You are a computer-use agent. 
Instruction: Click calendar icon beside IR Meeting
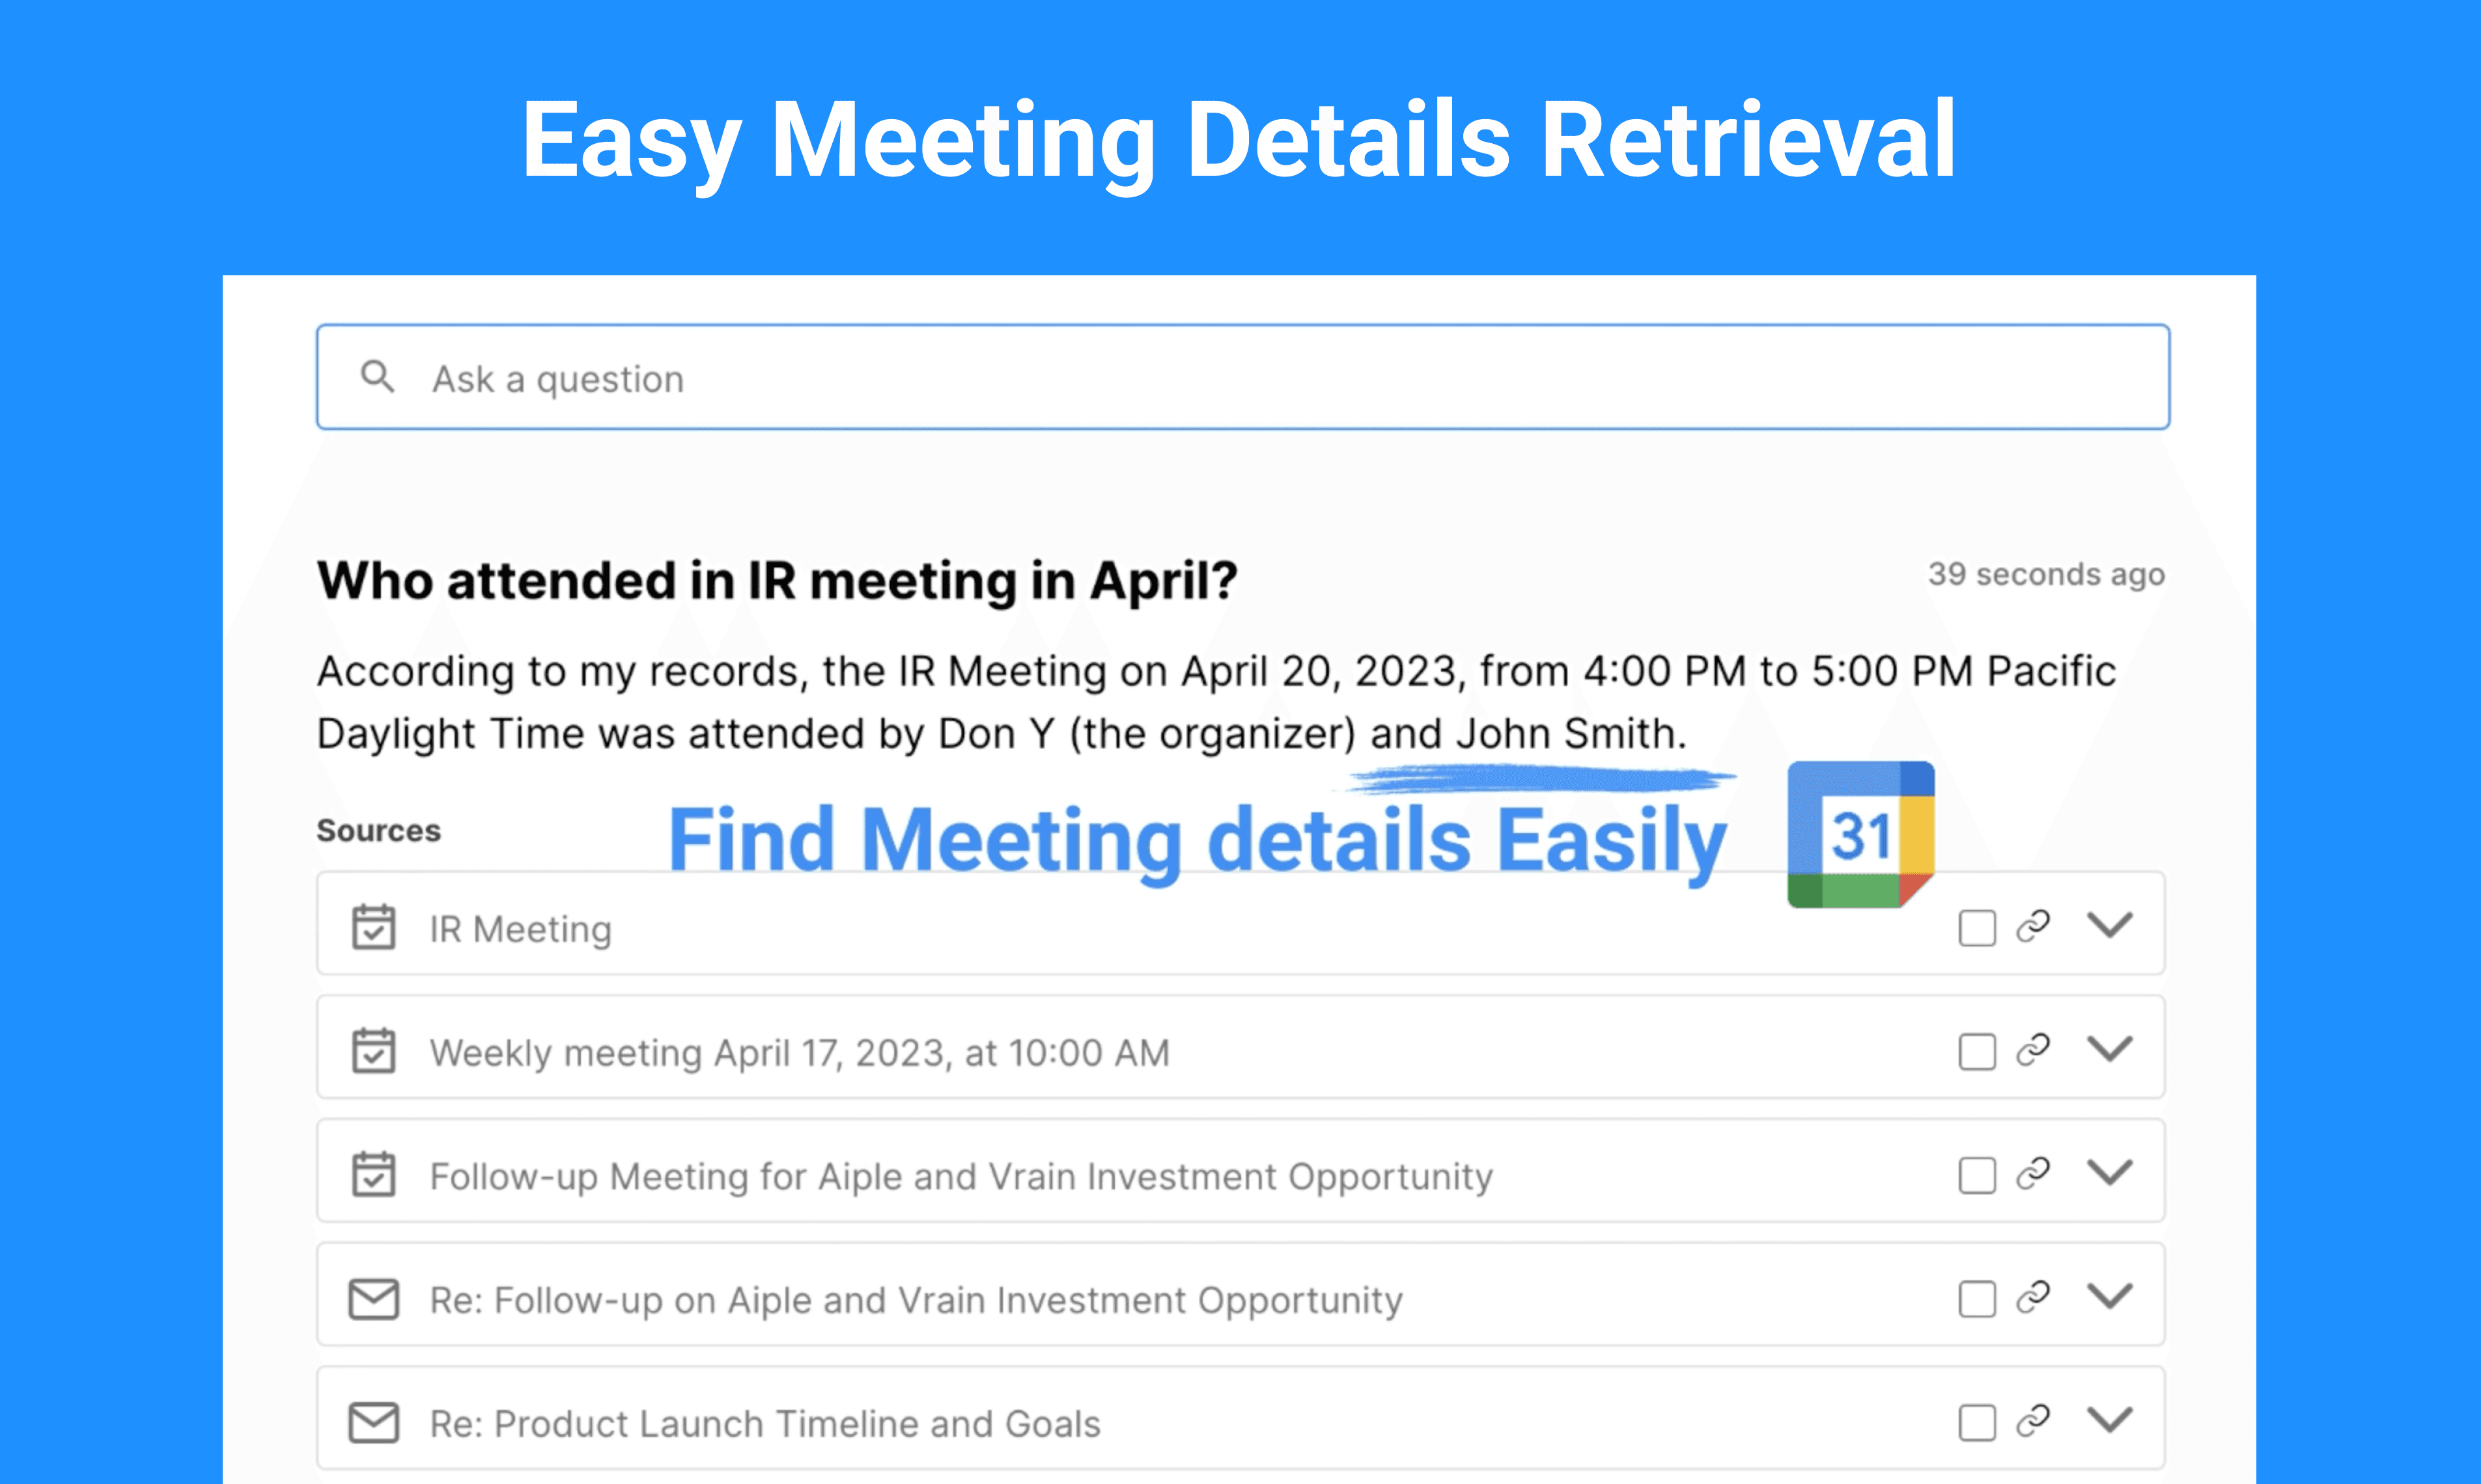[373, 927]
